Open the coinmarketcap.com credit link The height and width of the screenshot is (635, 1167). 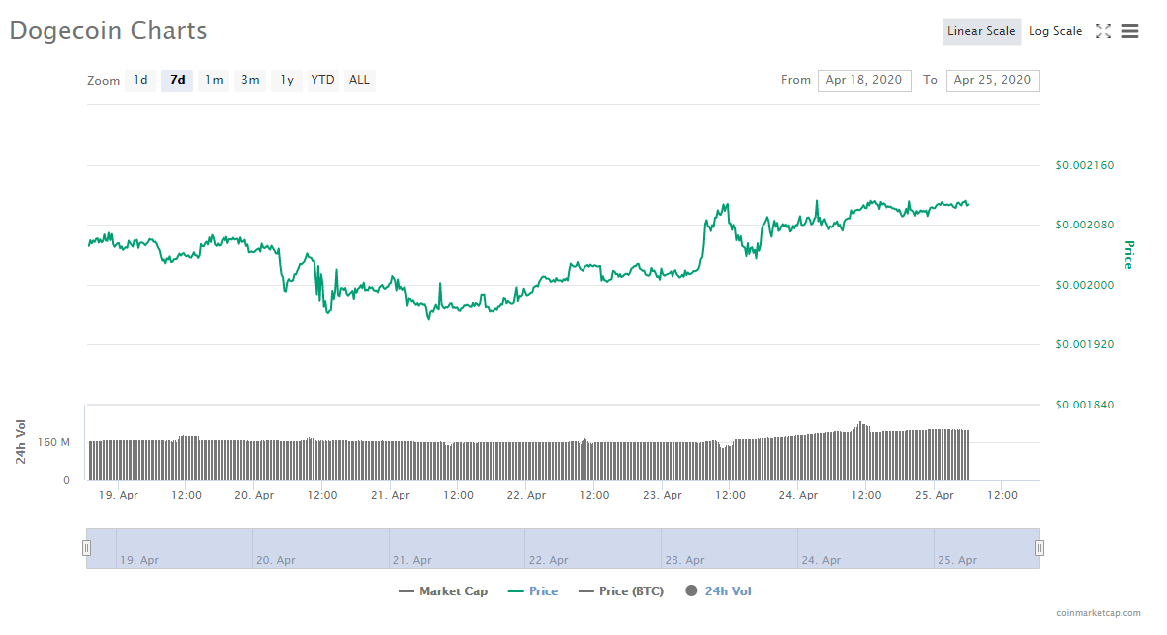1099,613
